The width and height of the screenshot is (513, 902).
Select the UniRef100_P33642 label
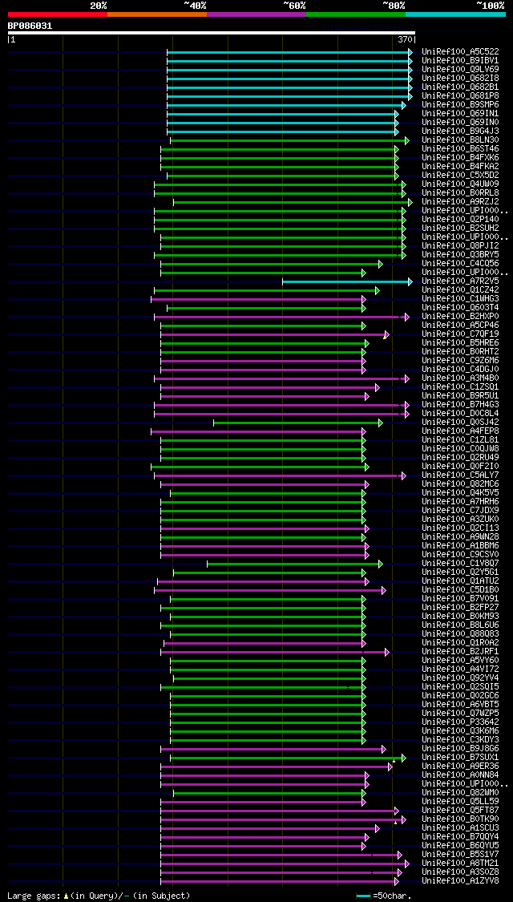point(460,722)
